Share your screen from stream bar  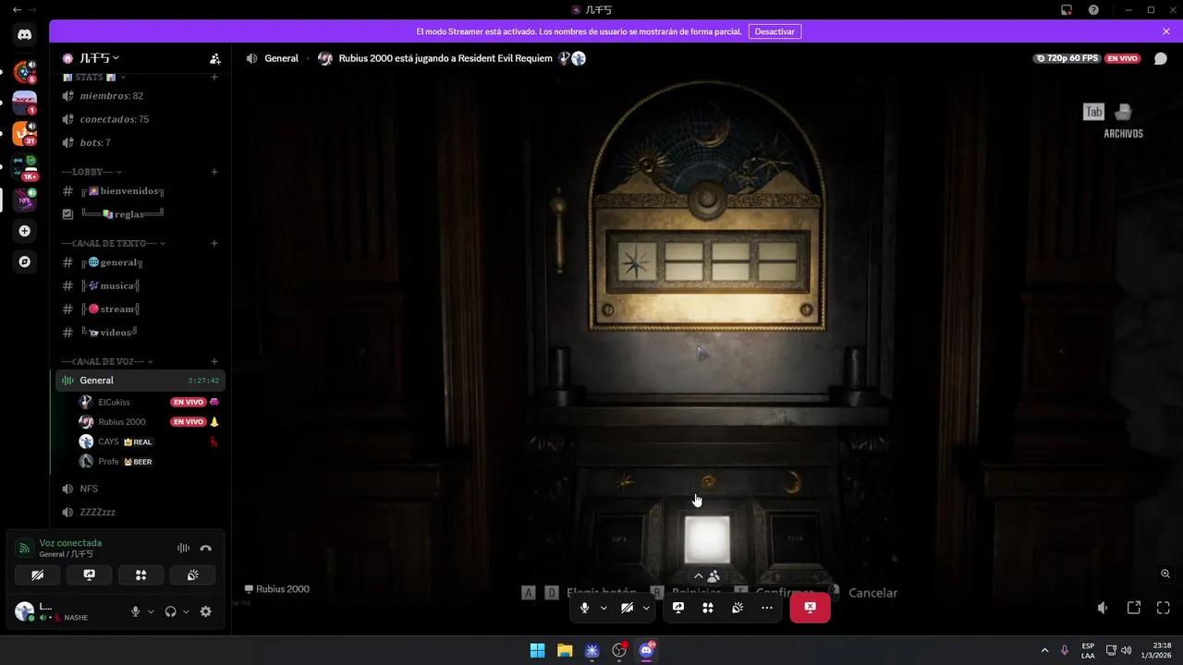tap(678, 608)
